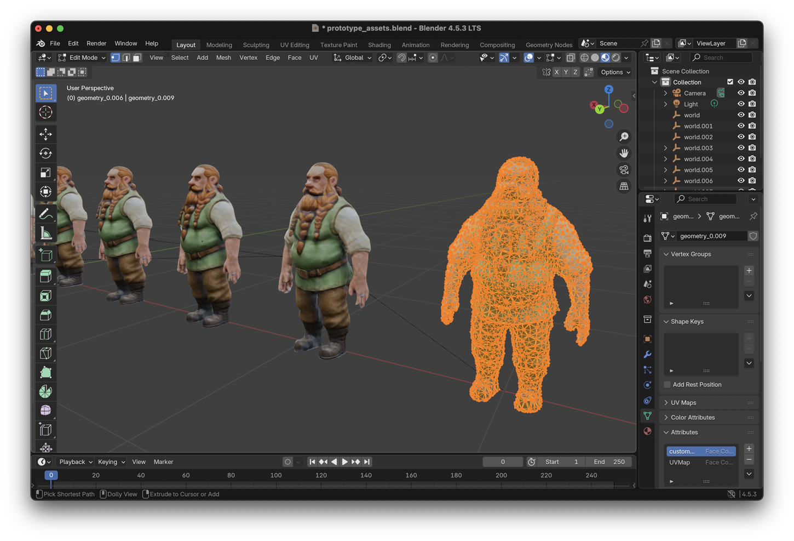Expand the Light item in the outliner
Viewport: 794px width, 541px height.
point(666,104)
